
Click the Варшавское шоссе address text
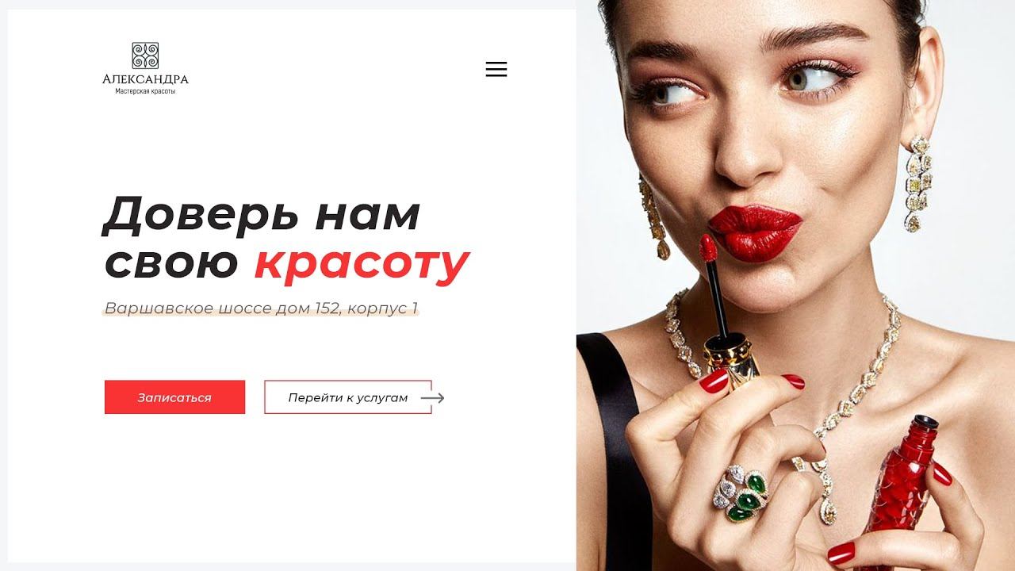[261, 308]
